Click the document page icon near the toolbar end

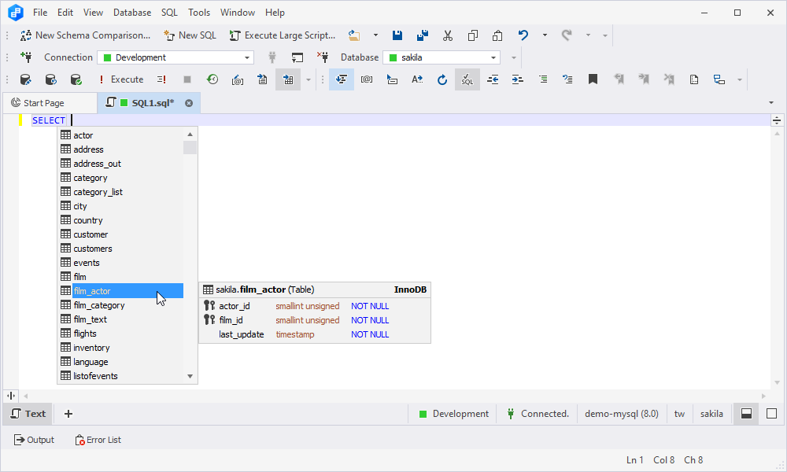694,79
